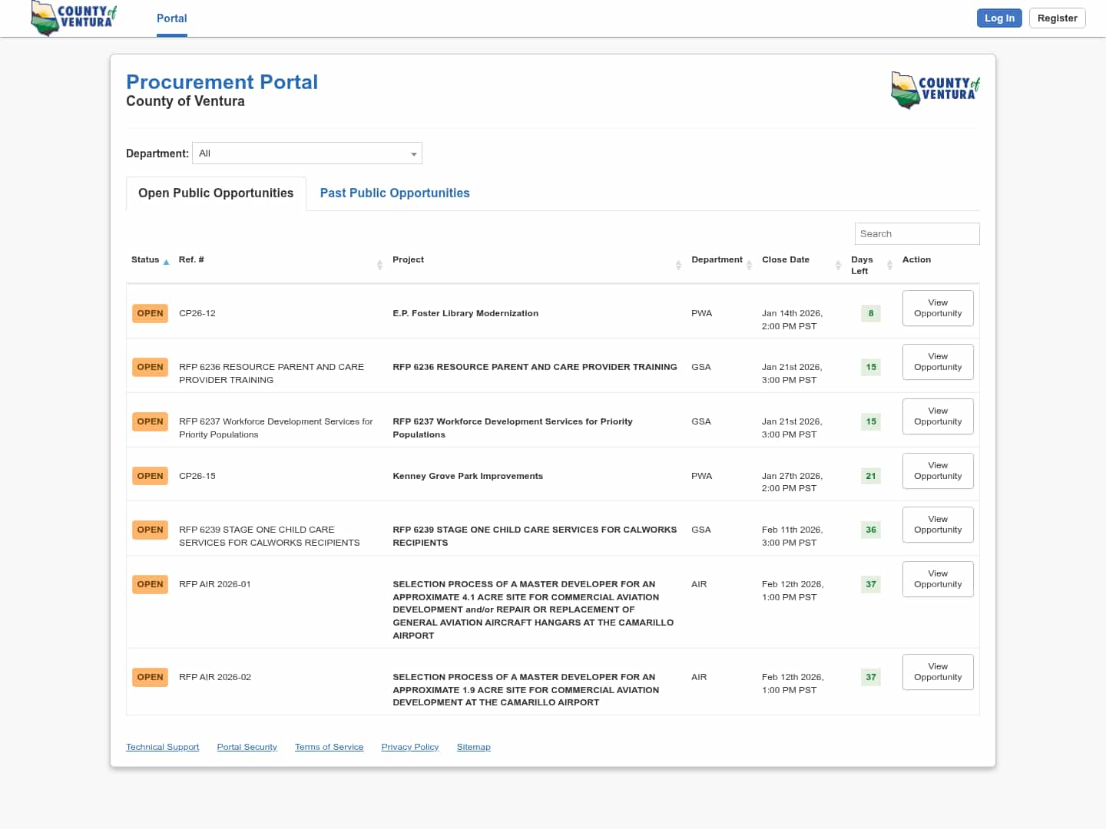Sort table by Status column arrow
This screenshot has width=1106, height=829.
[166, 262]
